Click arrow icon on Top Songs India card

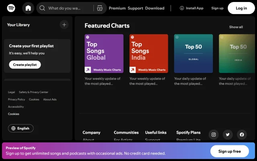(x=133, y=70)
